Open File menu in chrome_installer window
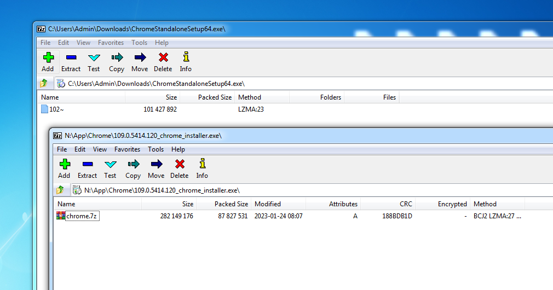 click(x=62, y=149)
